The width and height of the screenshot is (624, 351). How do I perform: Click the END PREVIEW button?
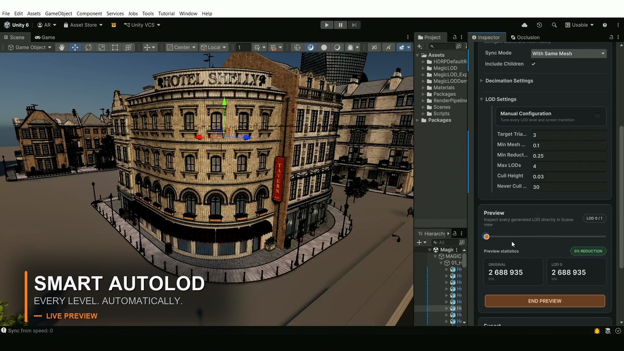coord(545,301)
